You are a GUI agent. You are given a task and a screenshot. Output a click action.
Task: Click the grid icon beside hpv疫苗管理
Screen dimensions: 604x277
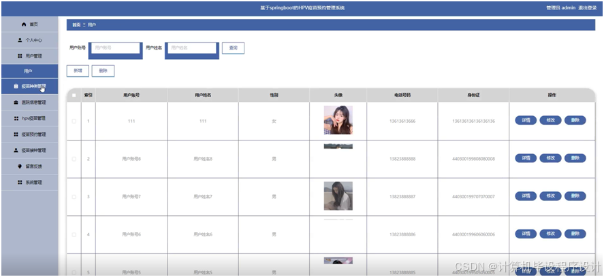pyautogui.click(x=16, y=118)
